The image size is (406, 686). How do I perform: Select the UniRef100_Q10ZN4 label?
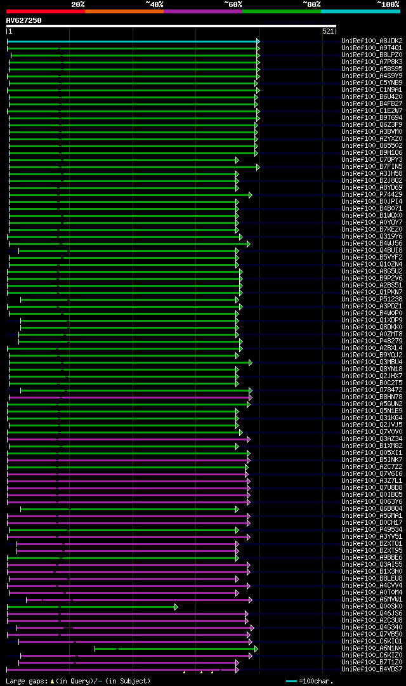pos(372,265)
